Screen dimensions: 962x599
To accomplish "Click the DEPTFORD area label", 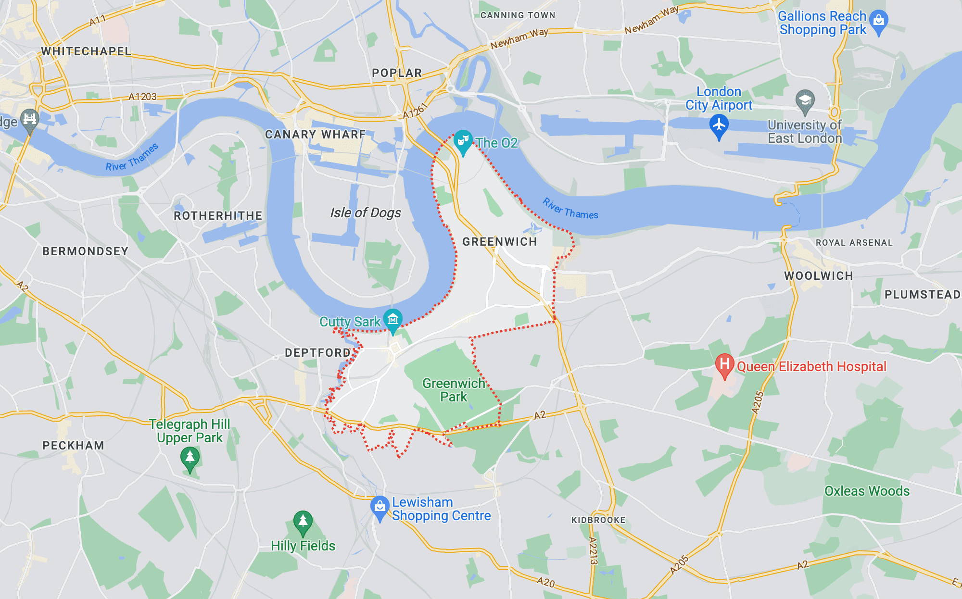I will point(317,353).
